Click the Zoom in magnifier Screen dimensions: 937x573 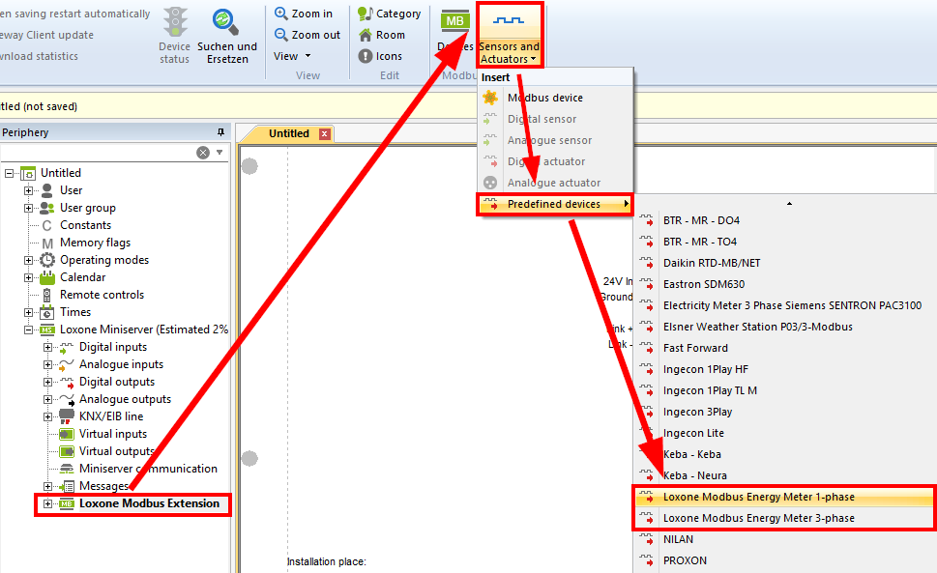tap(281, 14)
